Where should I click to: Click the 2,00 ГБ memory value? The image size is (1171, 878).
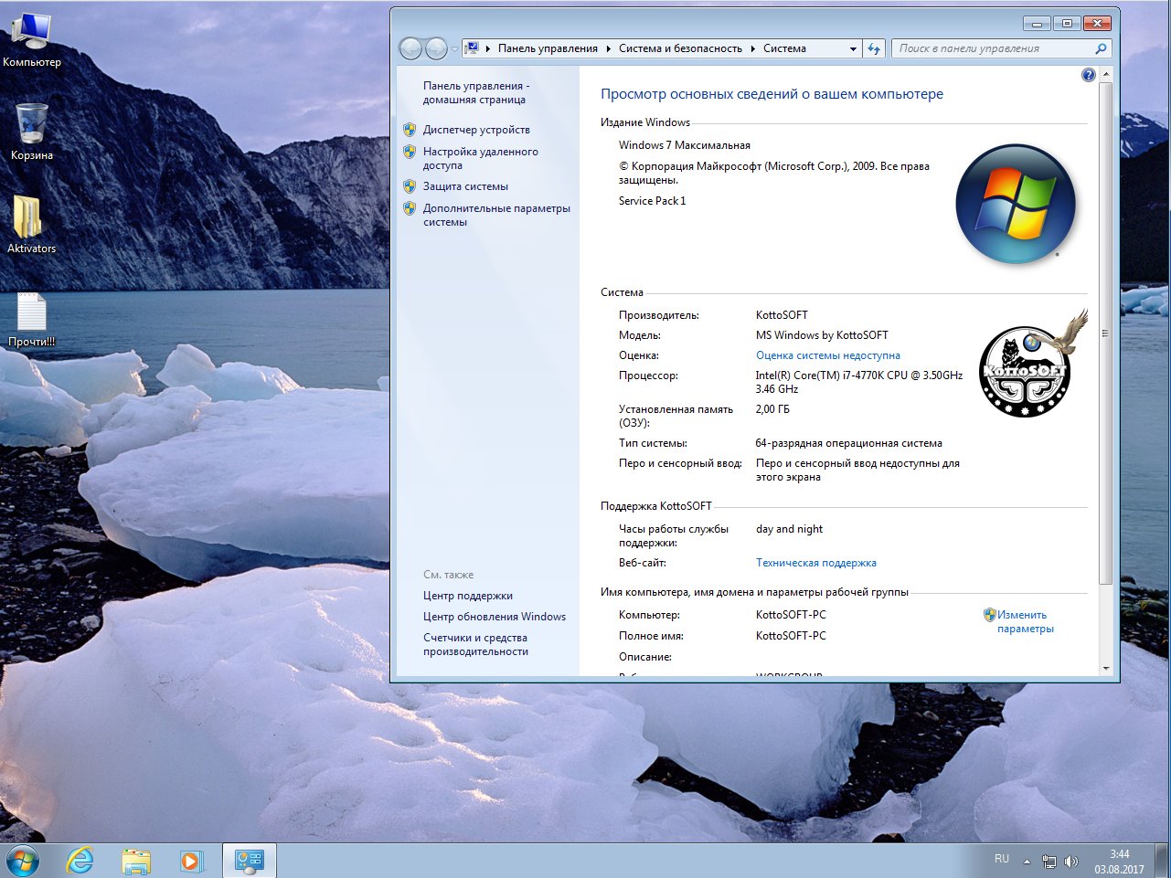[x=772, y=409]
